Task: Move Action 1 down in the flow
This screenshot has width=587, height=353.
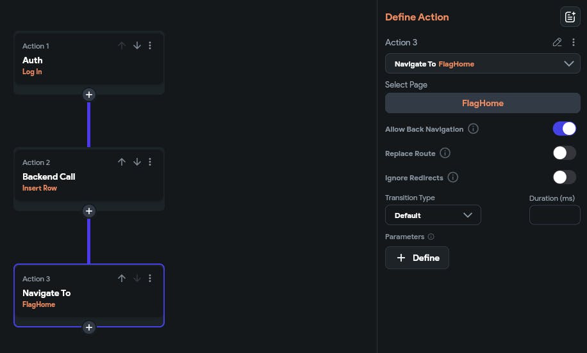Action: coord(136,46)
